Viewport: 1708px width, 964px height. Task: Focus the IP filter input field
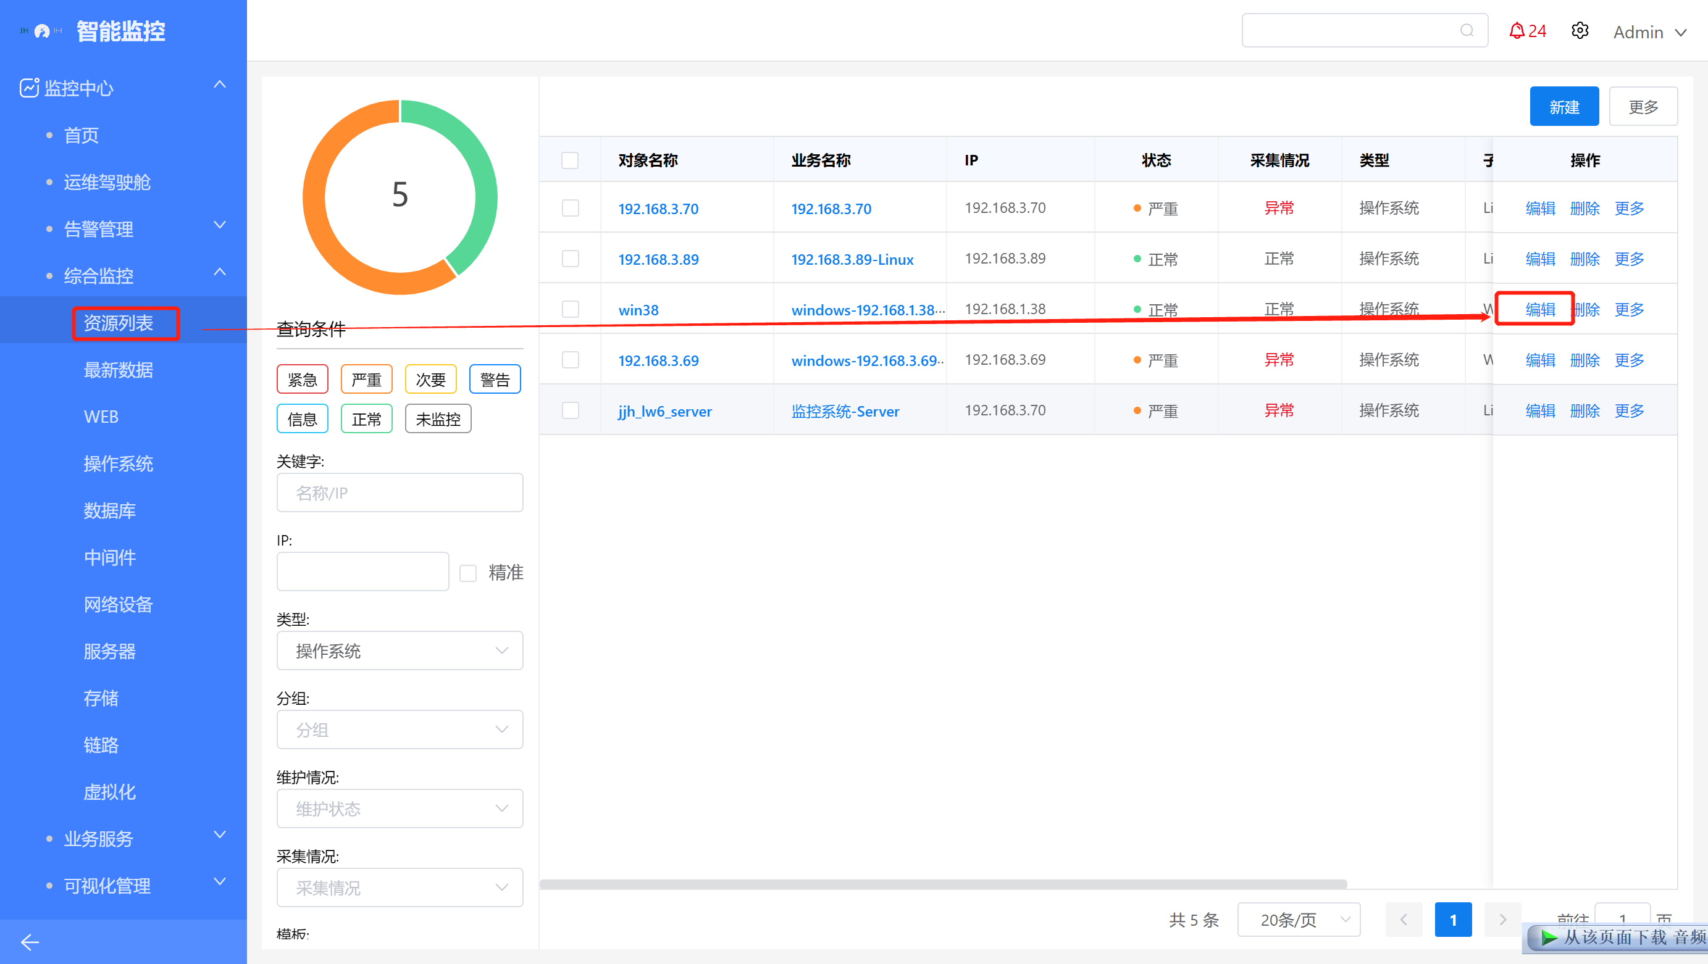pyautogui.click(x=362, y=571)
